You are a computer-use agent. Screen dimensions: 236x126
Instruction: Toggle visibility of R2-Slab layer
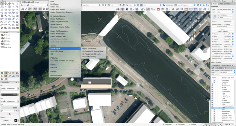click(x=212, y=84)
